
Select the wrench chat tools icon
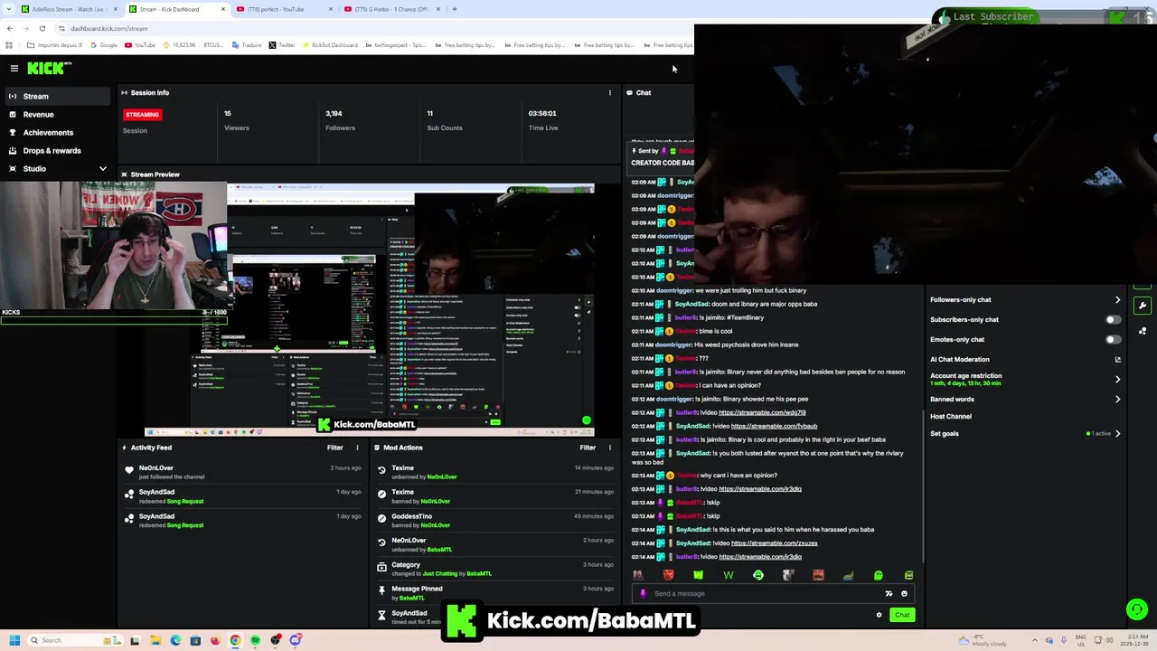[x=1143, y=306]
